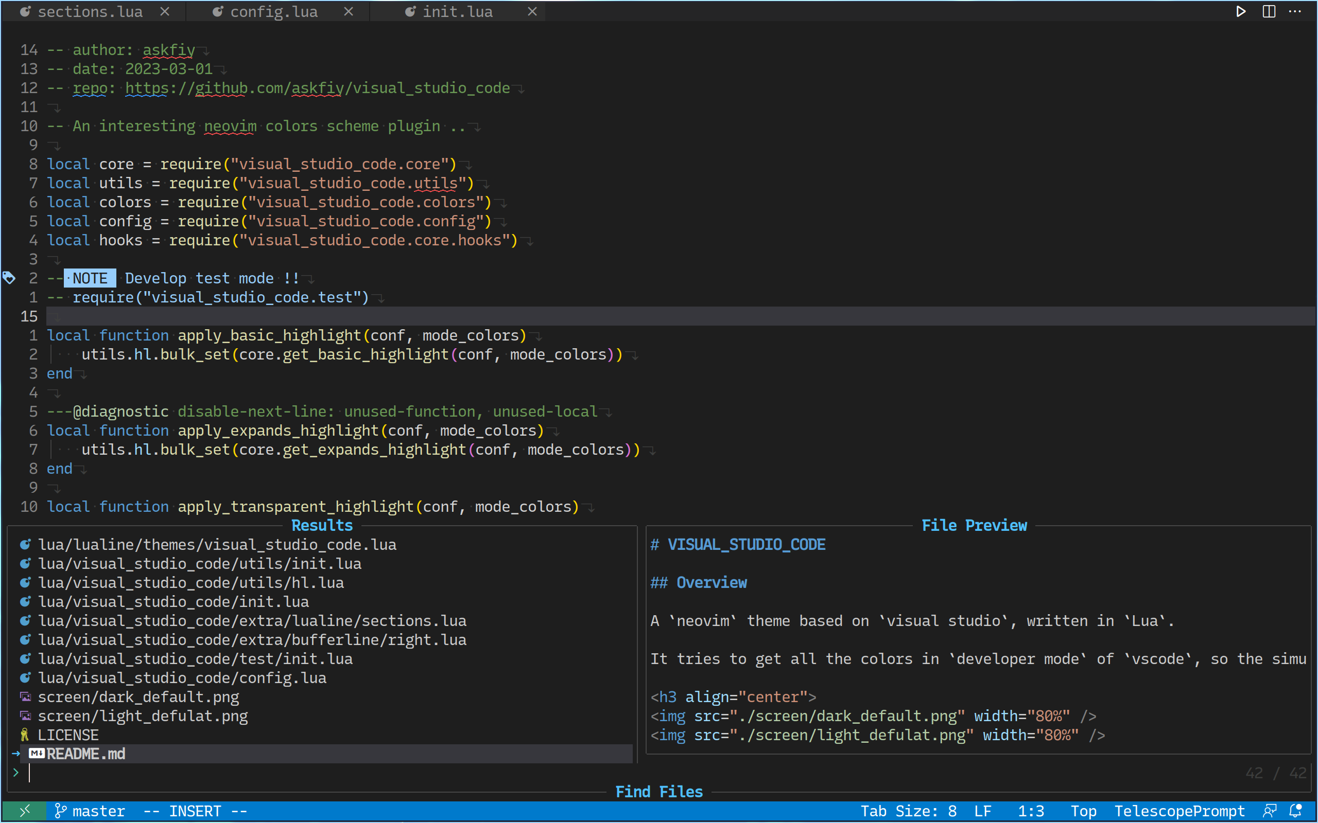The width and height of the screenshot is (1318, 823).
Task: Close the config.lua tab
Action: 349,11
